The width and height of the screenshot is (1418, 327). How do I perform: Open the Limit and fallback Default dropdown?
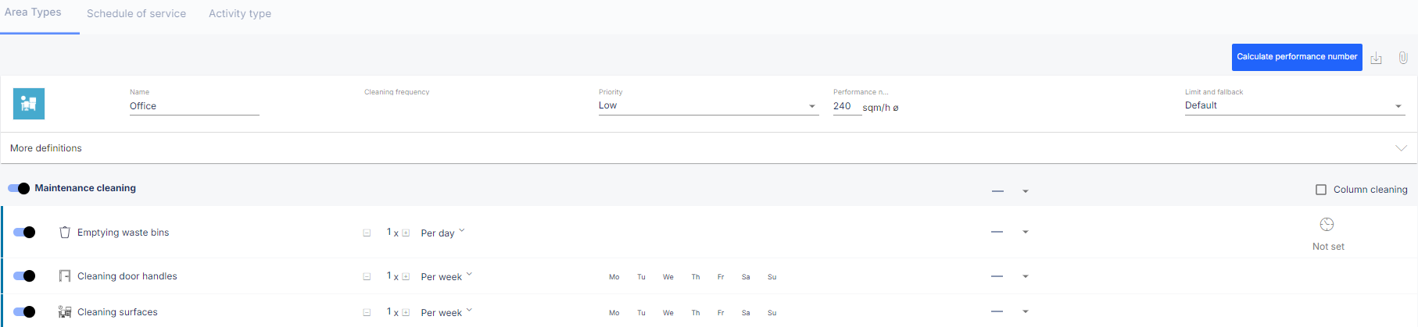tap(1294, 106)
